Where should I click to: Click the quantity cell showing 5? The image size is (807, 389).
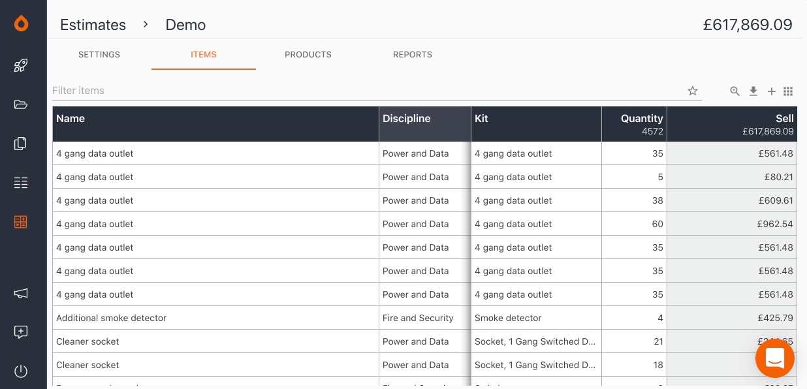click(x=634, y=177)
